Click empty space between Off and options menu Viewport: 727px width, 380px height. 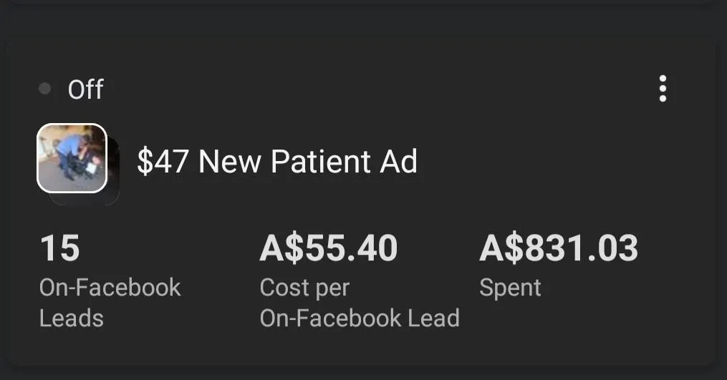pos(372,89)
